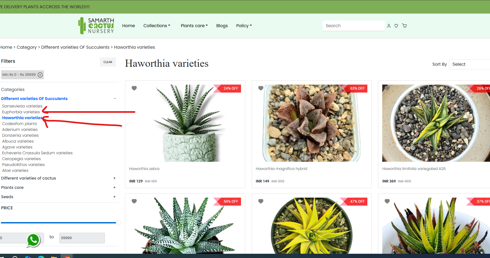Click the Haworthia zebra product title
Image resolution: width=490 pixels, height=258 pixels.
[x=144, y=169]
